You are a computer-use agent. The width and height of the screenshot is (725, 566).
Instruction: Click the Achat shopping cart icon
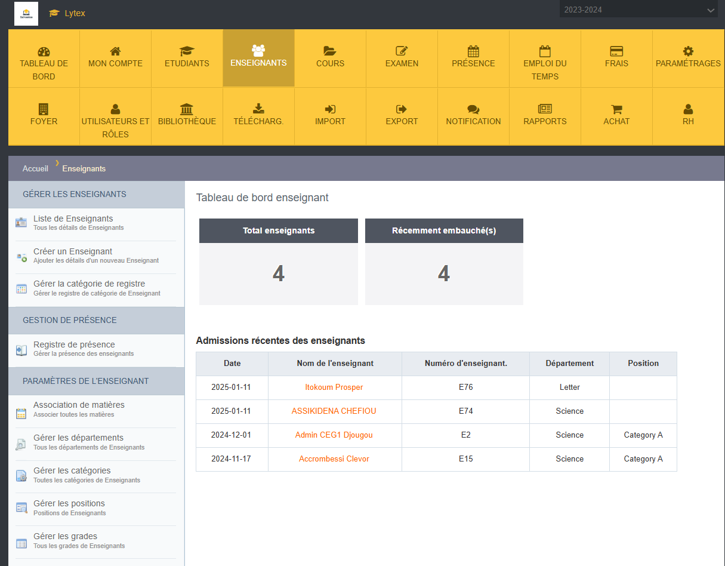click(x=616, y=109)
